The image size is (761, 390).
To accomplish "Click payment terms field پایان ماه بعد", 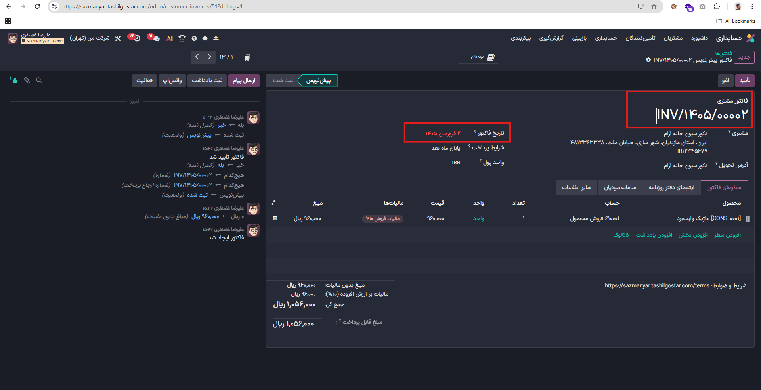I will 446,148.
